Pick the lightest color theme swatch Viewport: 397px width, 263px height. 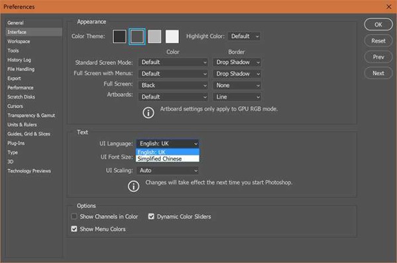tap(172, 37)
